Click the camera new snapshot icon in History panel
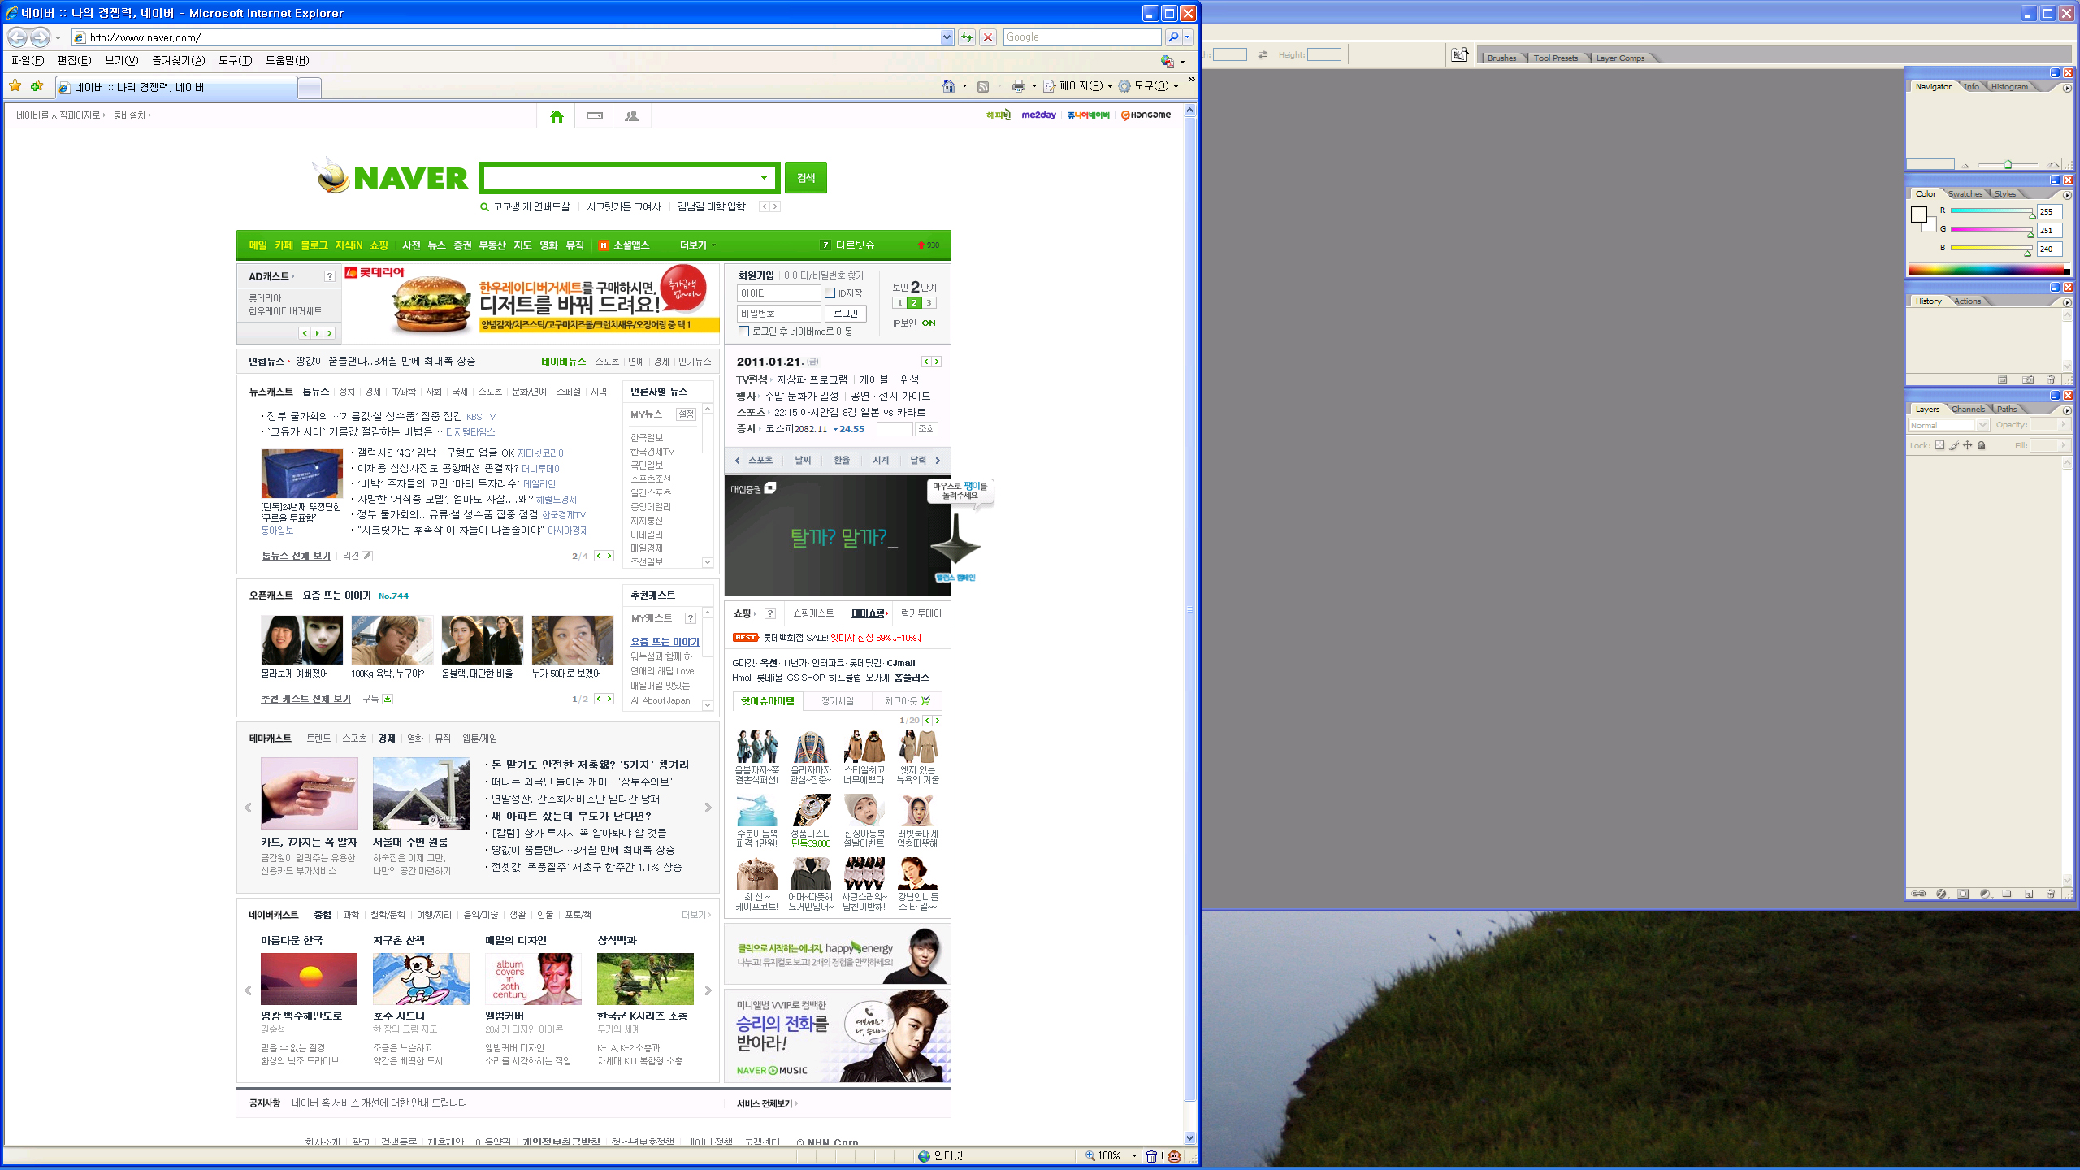The width and height of the screenshot is (2080, 1170). click(x=2028, y=379)
